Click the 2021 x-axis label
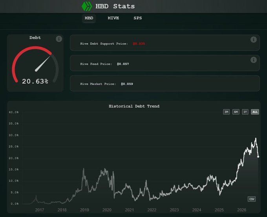 130,210
